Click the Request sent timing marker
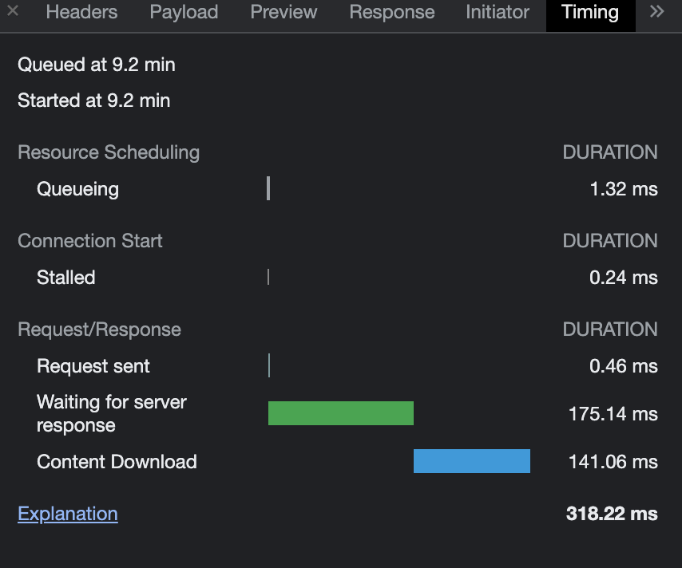Image resolution: width=682 pixels, height=568 pixels. coord(268,365)
